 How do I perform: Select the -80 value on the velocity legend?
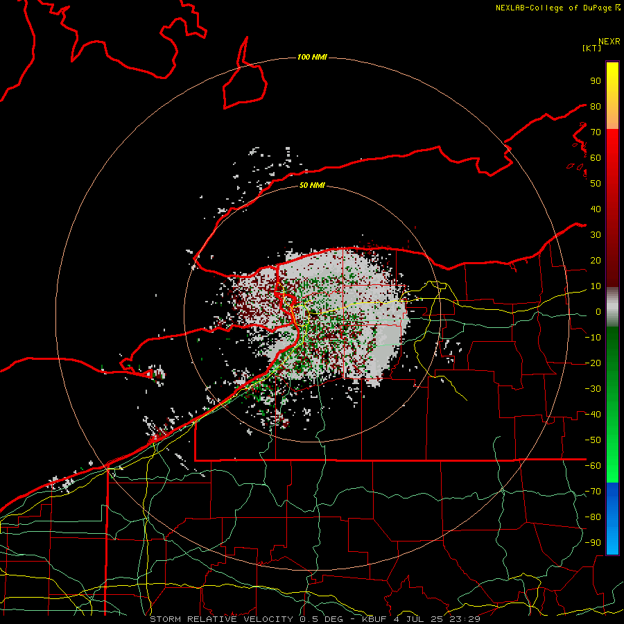click(593, 517)
